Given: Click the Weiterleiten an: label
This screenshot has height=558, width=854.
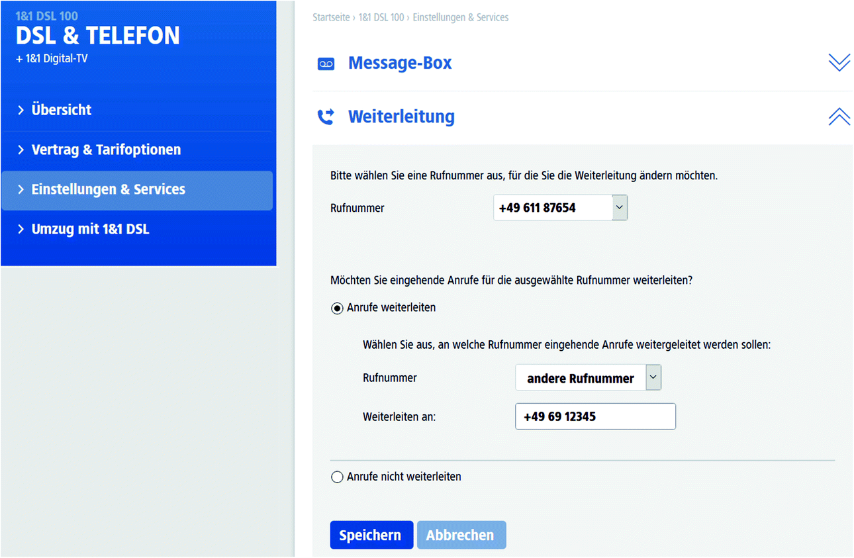Looking at the screenshot, I should tap(399, 417).
